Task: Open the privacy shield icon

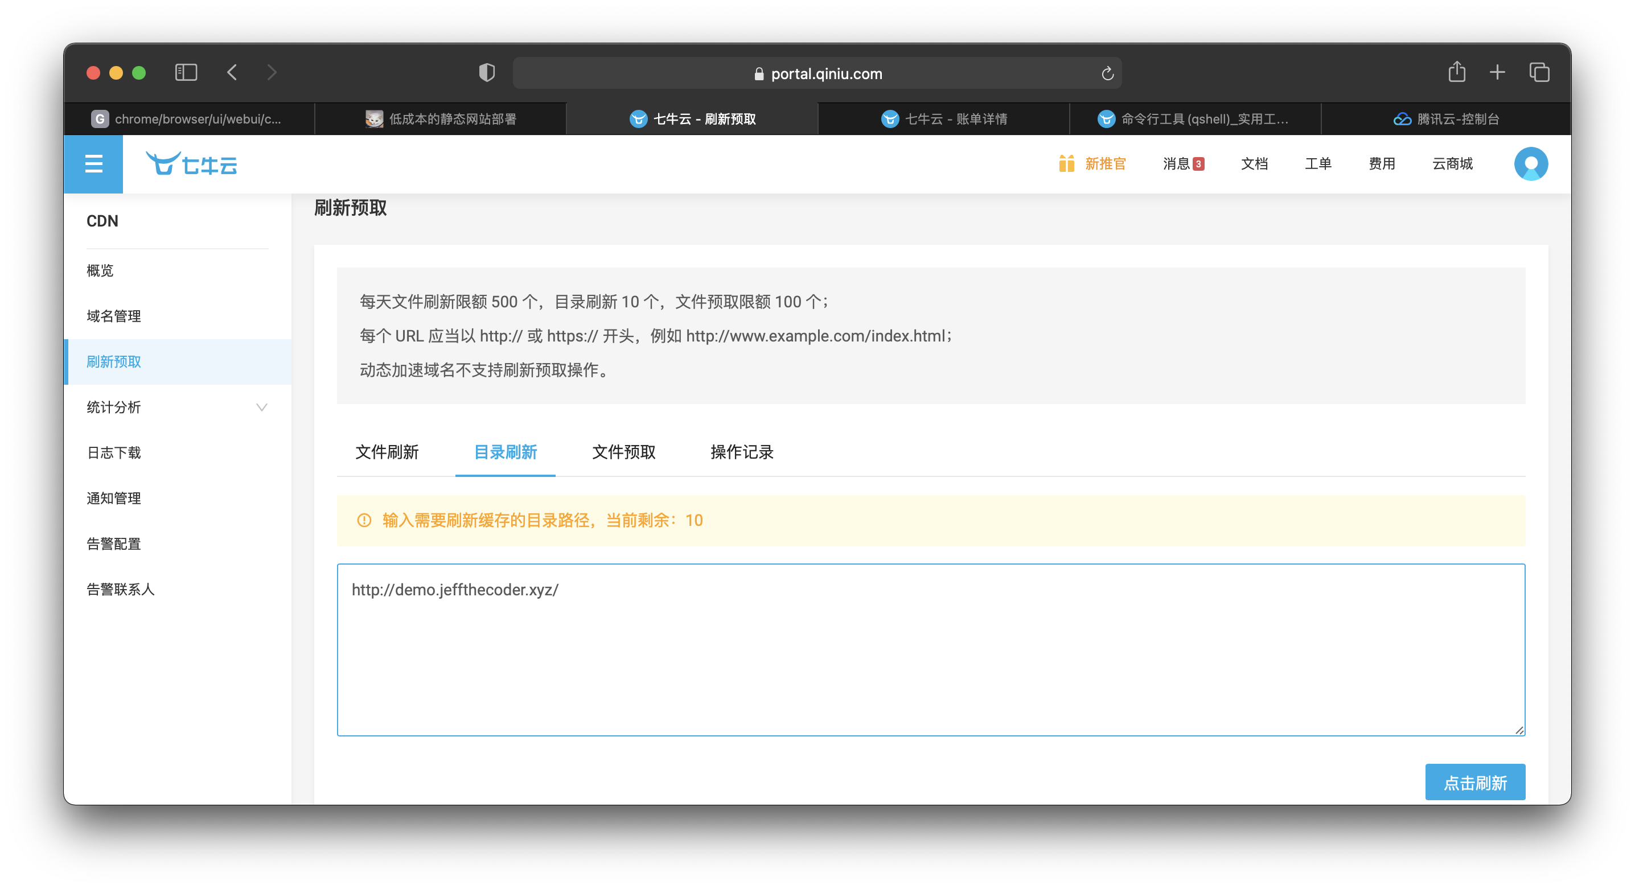Action: 487,72
